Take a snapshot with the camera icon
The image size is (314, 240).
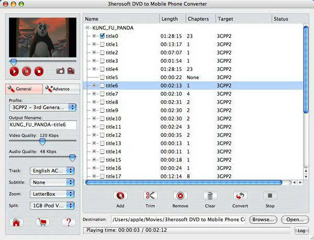click(60, 71)
